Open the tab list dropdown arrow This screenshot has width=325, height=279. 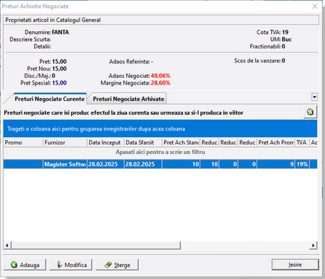coord(315,97)
